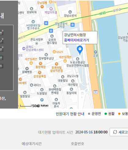Select the 콘도사업부 location dot marker
Viewport: 128px width, 150px height.
point(37,44)
